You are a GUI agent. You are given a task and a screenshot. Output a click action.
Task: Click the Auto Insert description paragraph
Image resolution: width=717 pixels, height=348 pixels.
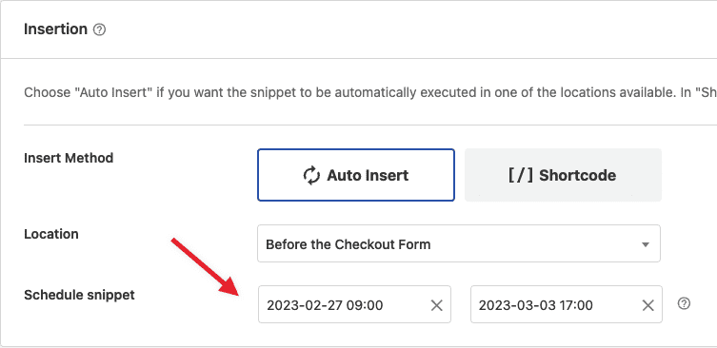pos(370,93)
